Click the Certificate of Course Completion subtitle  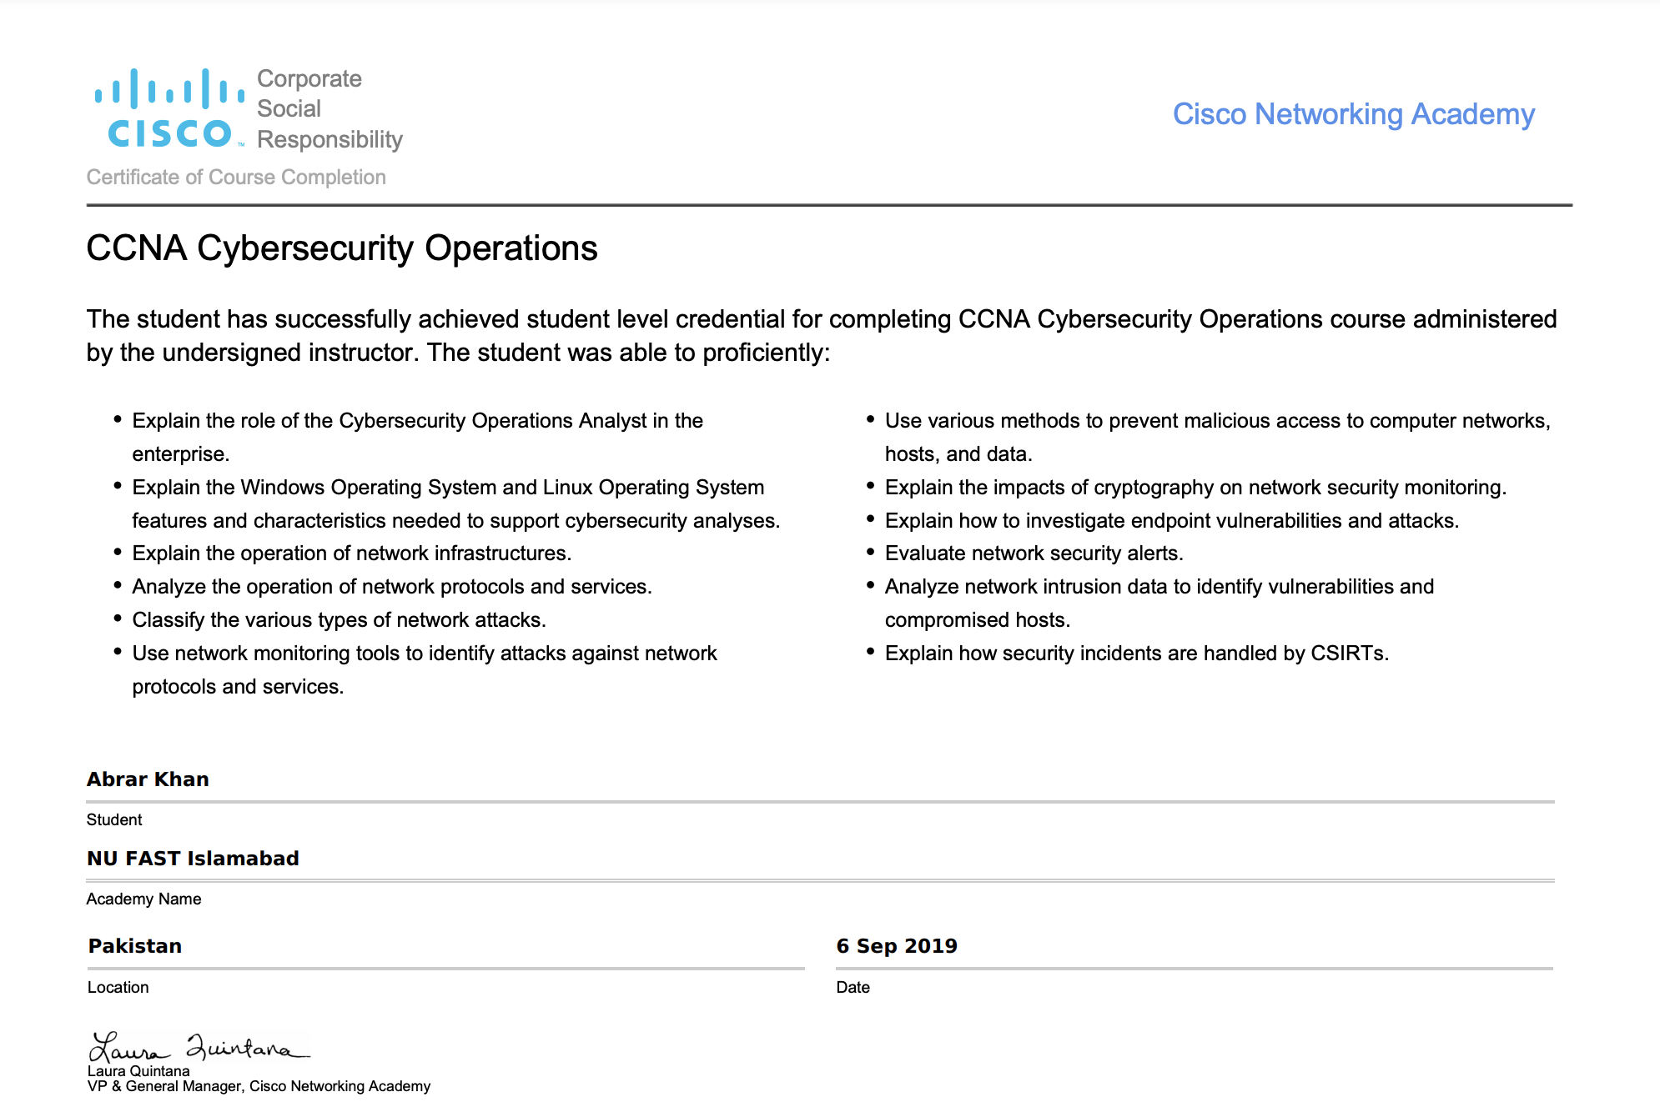tap(236, 178)
